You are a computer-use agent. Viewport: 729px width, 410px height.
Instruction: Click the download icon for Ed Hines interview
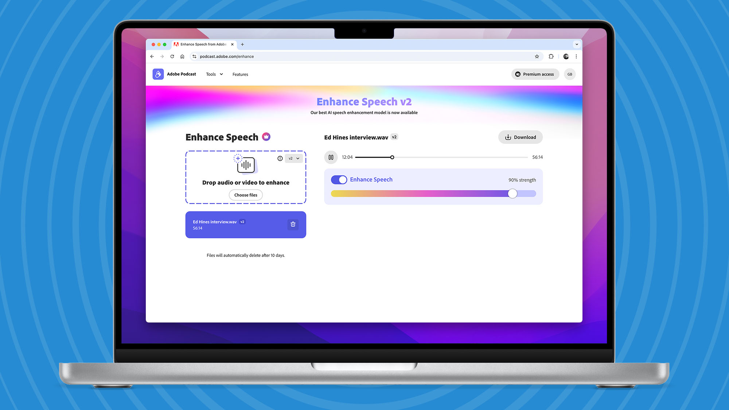[508, 137]
